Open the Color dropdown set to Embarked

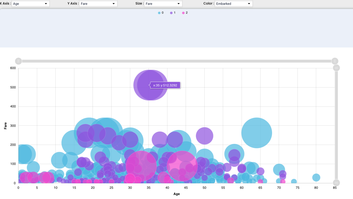[x=234, y=4]
